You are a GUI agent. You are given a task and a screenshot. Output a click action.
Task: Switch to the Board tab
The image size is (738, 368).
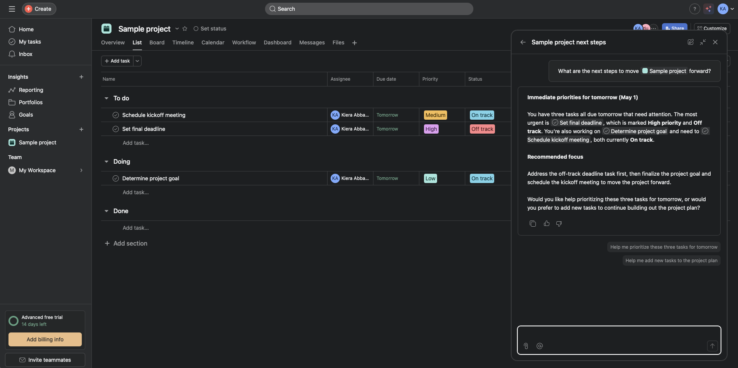pos(157,42)
